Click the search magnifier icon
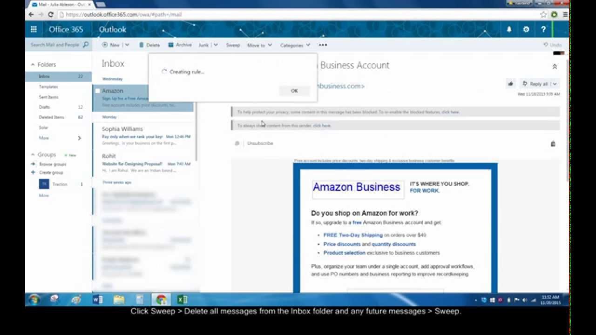 tap(86, 45)
